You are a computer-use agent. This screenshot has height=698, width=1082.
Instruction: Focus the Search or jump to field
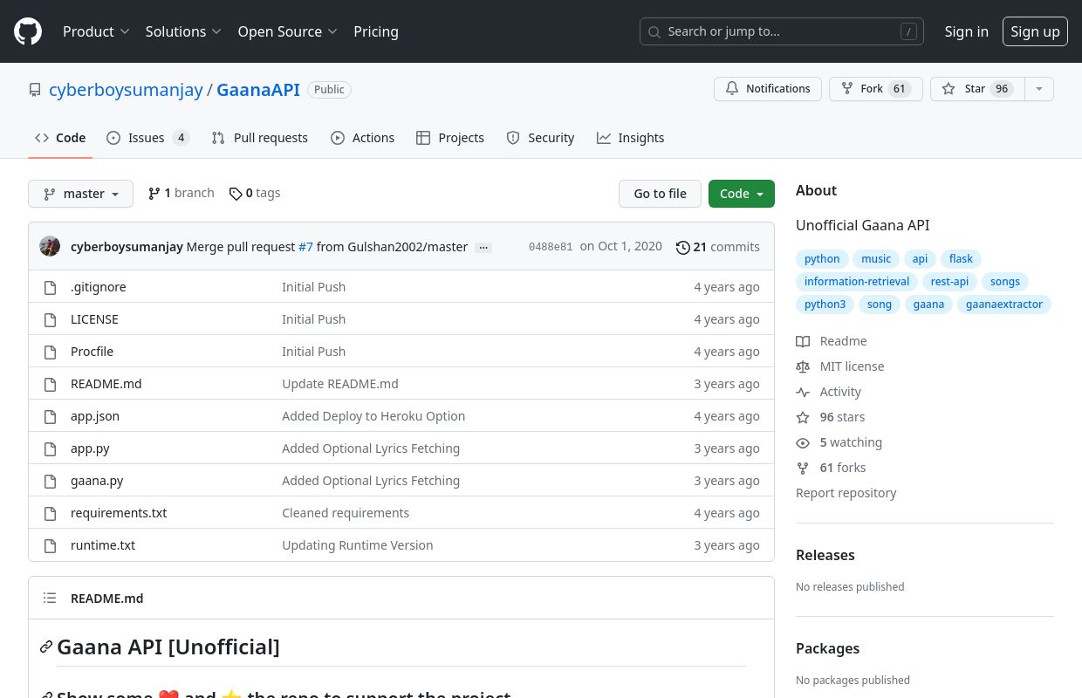[x=782, y=31]
